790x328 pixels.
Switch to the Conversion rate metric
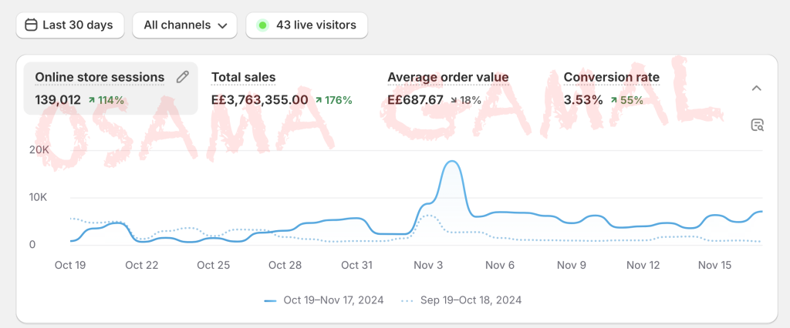pyautogui.click(x=611, y=77)
